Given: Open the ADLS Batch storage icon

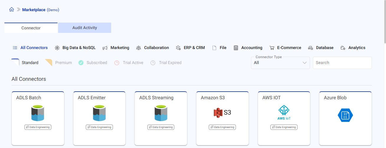Looking at the screenshot, I should point(37,113).
